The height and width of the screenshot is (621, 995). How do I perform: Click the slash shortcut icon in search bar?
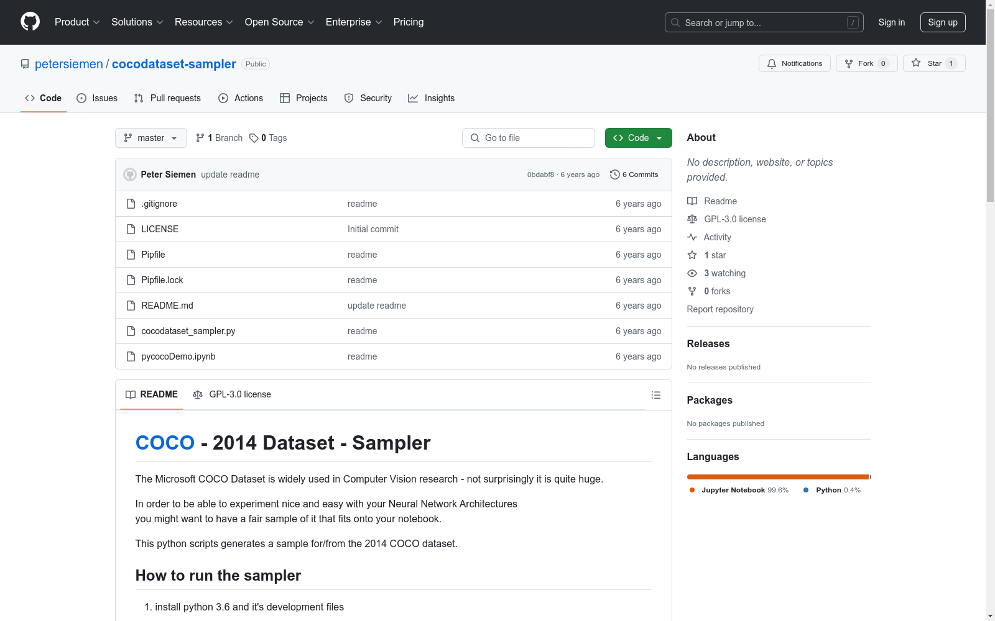click(853, 22)
